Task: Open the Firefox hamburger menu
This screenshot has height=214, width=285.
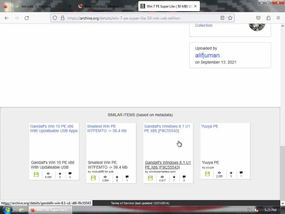Action: (x=278, y=18)
